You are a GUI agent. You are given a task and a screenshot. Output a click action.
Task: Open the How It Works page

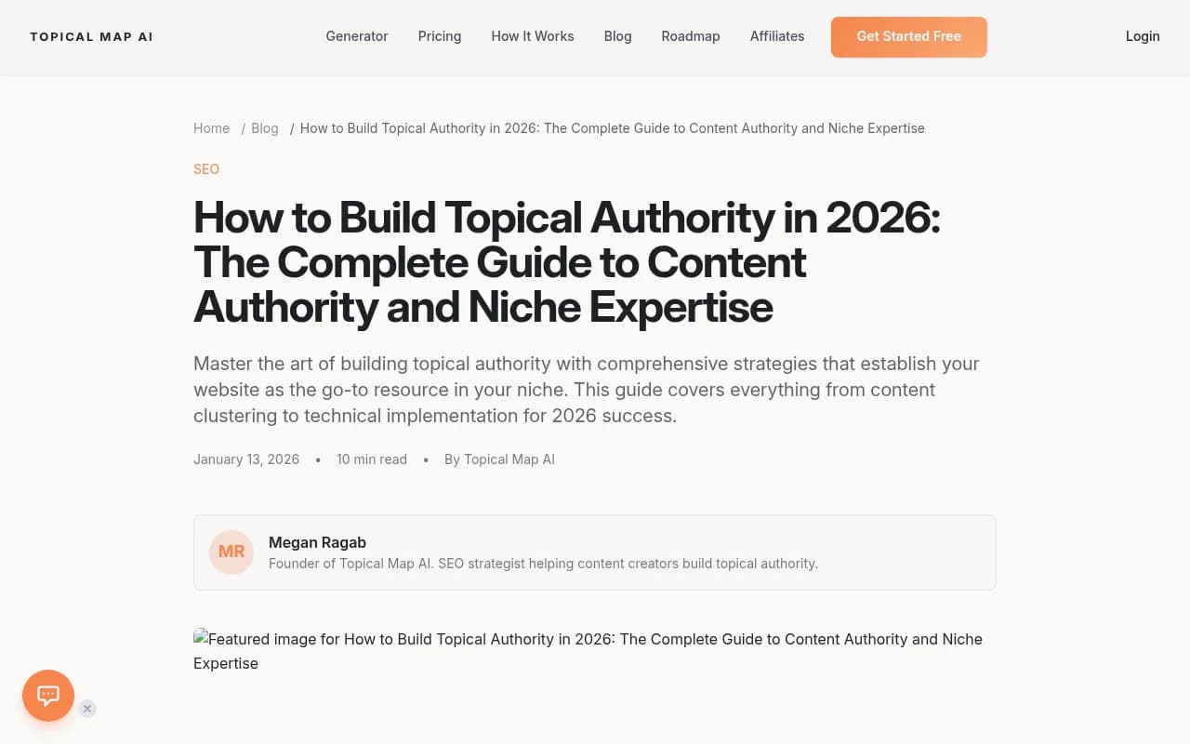coord(532,36)
